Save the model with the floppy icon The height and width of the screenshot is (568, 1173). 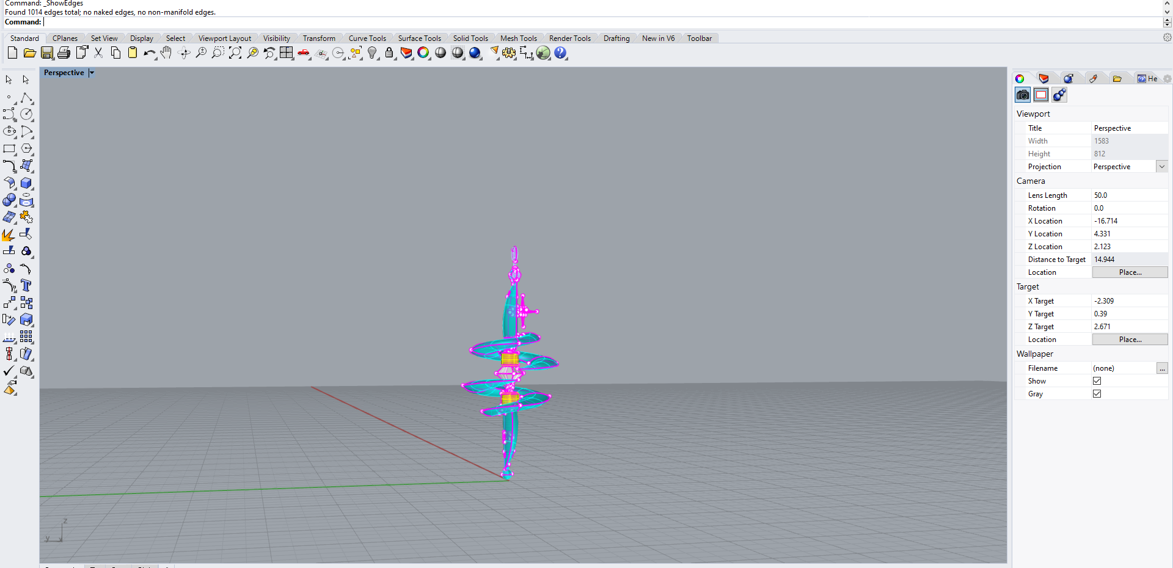[x=46, y=53]
